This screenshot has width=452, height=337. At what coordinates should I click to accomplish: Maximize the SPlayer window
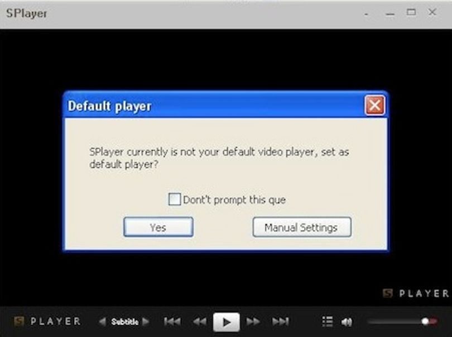[x=411, y=12]
